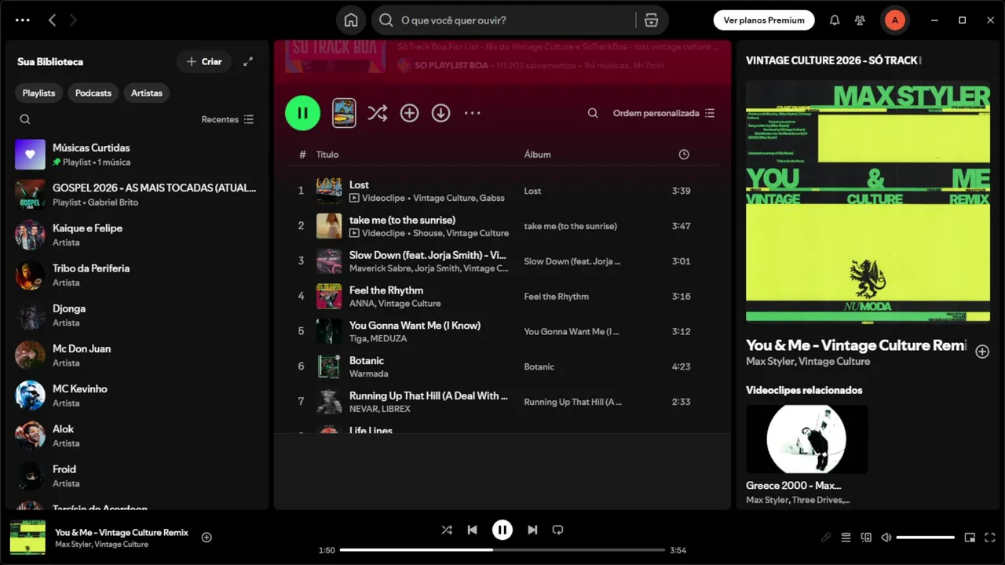
Task: Open artist link Tiga in track 5
Action: tap(358, 339)
